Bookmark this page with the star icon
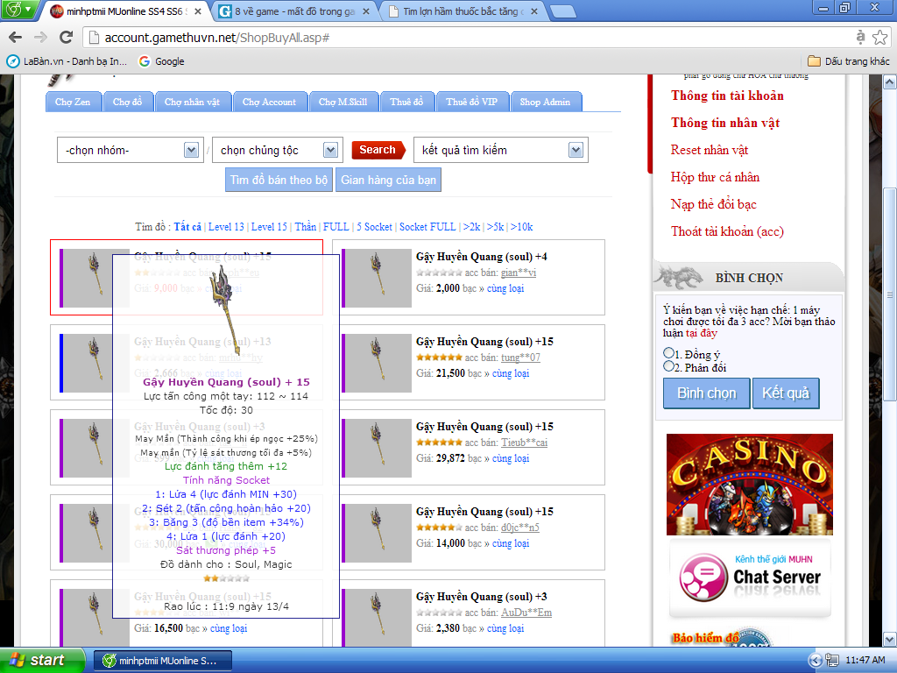 879,38
